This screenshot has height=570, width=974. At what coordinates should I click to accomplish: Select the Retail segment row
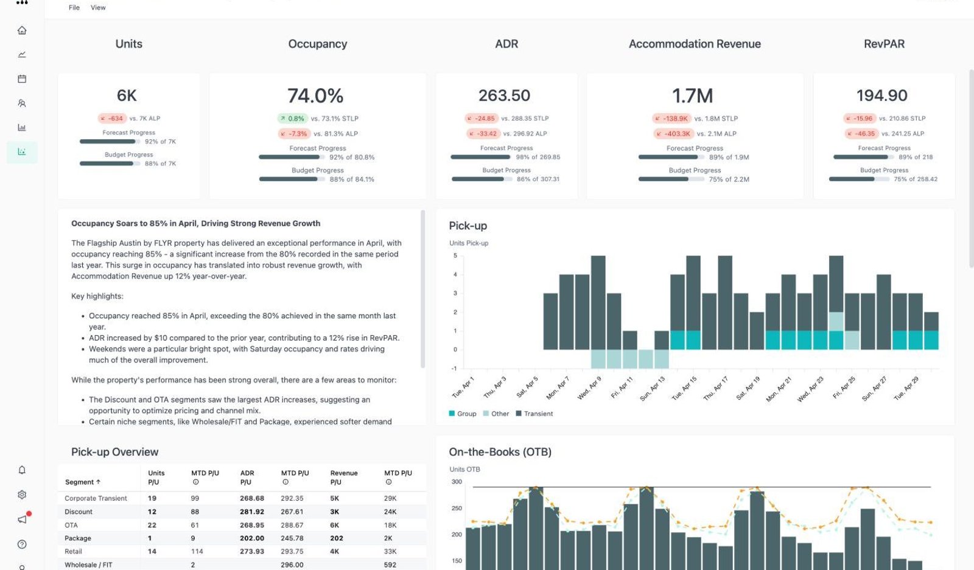click(x=242, y=552)
